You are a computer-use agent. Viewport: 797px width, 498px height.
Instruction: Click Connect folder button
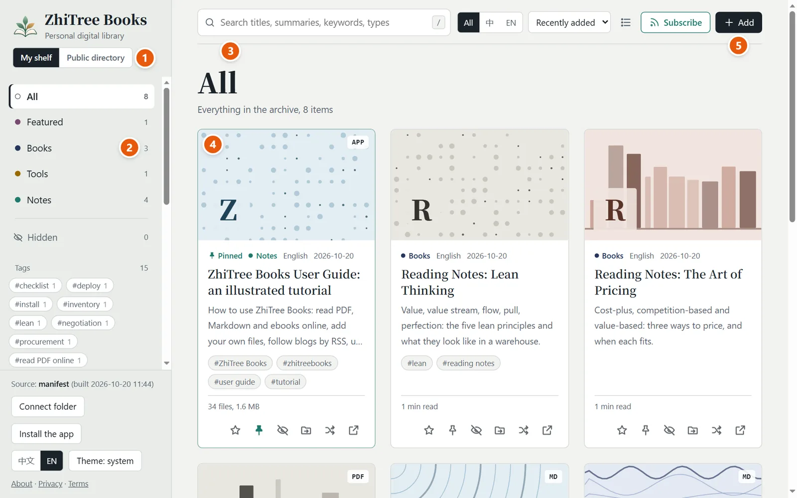pyautogui.click(x=48, y=406)
